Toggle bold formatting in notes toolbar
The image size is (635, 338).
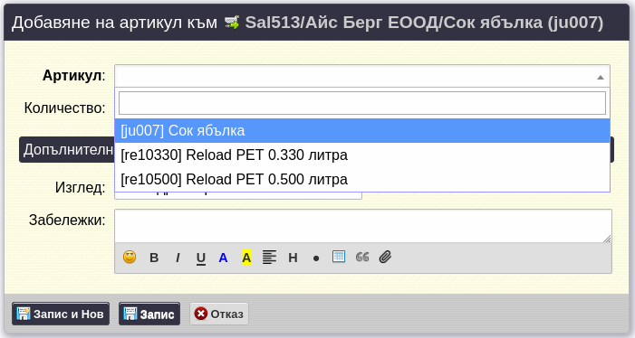point(154,258)
